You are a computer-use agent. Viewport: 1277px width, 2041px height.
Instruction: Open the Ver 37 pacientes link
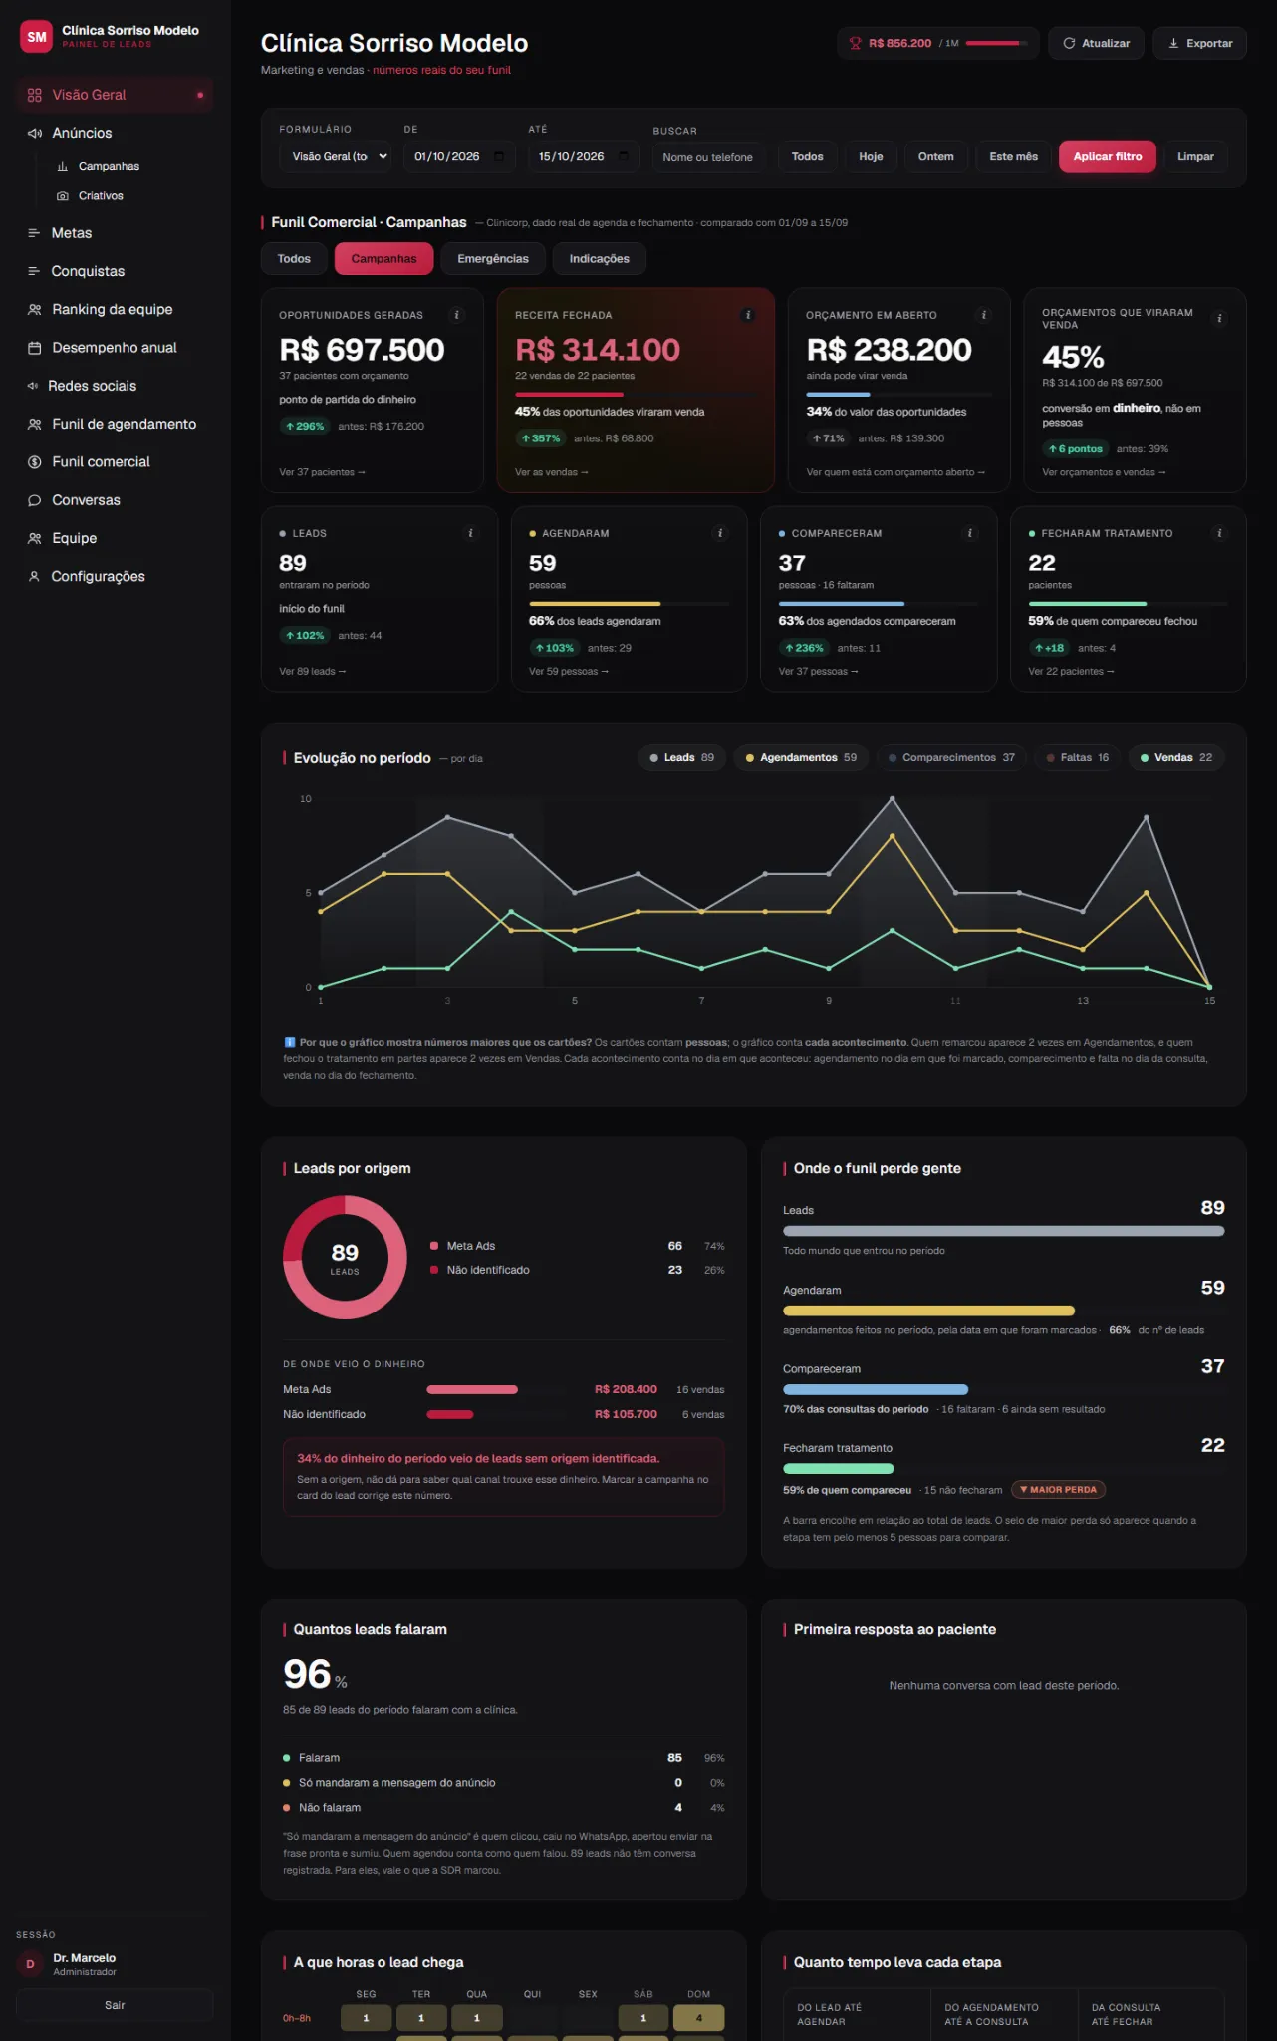[x=322, y=472]
